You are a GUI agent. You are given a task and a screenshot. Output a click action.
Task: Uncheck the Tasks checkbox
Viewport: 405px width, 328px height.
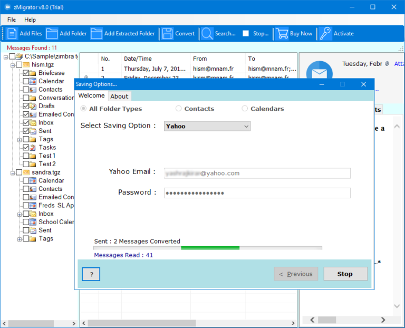click(x=26, y=148)
